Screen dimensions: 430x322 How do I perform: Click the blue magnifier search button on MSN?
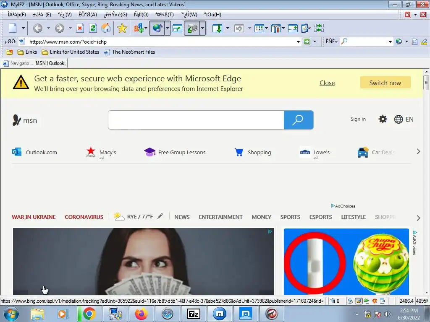299,120
